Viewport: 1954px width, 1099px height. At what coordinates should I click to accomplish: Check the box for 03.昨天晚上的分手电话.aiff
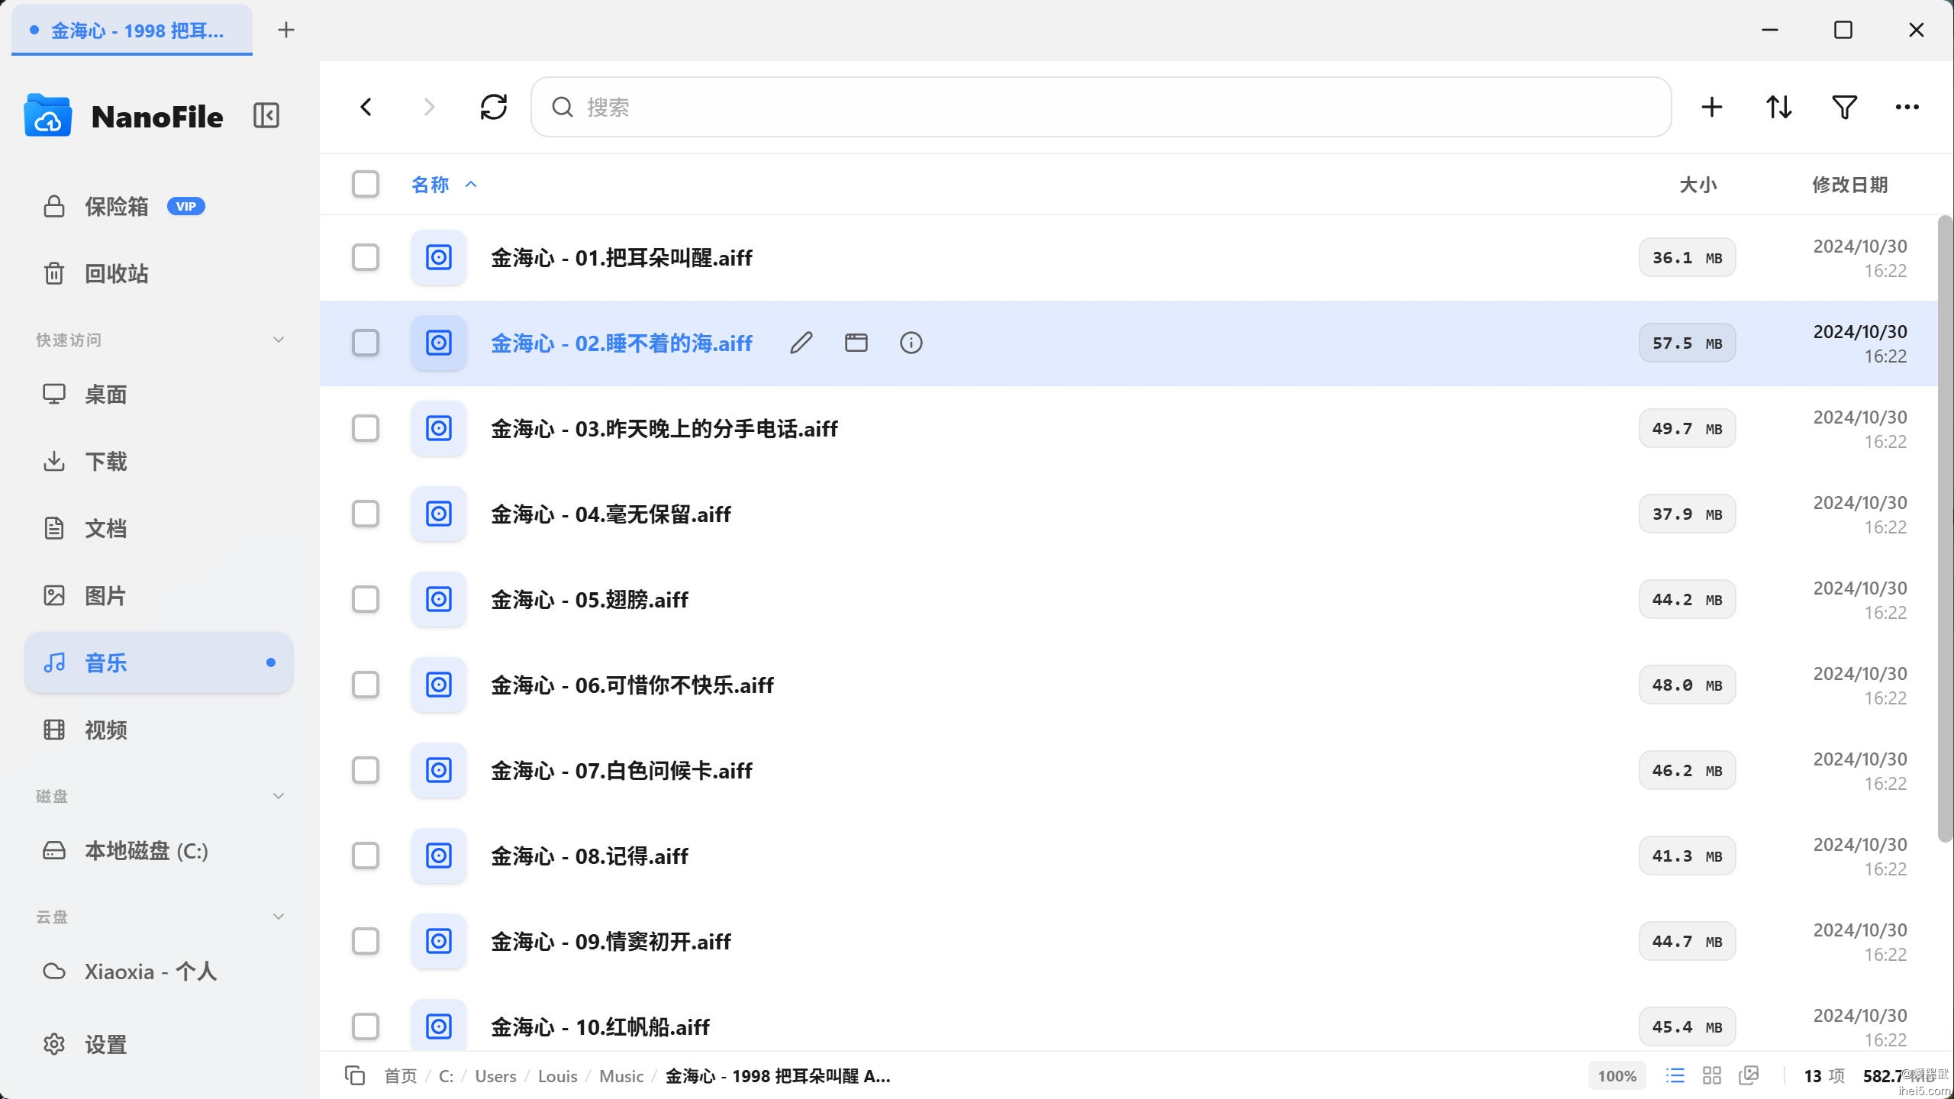[366, 428]
